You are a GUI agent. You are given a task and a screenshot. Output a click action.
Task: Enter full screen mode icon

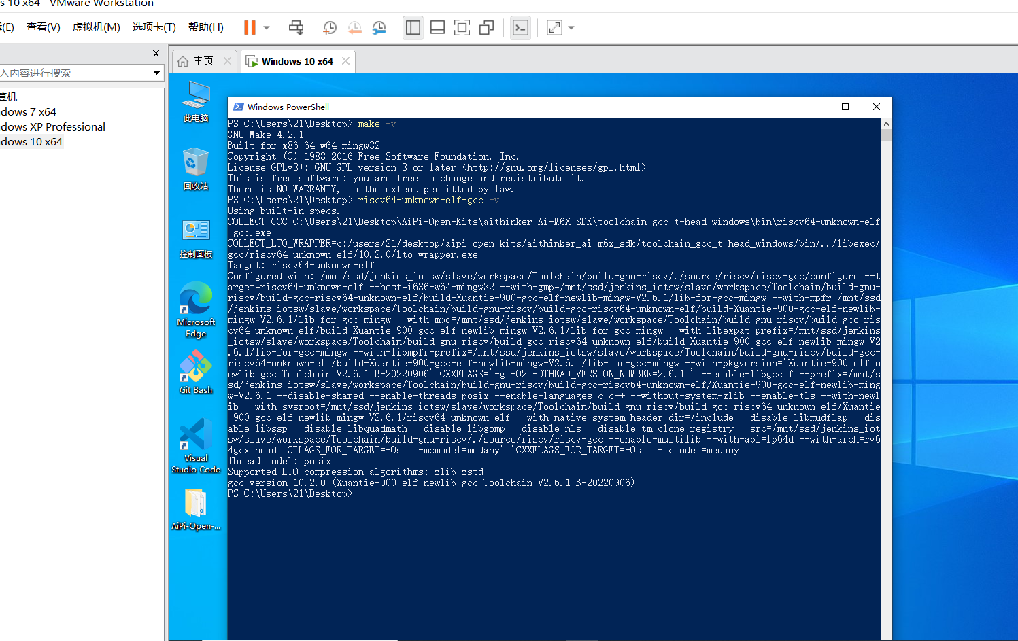(462, 28)
